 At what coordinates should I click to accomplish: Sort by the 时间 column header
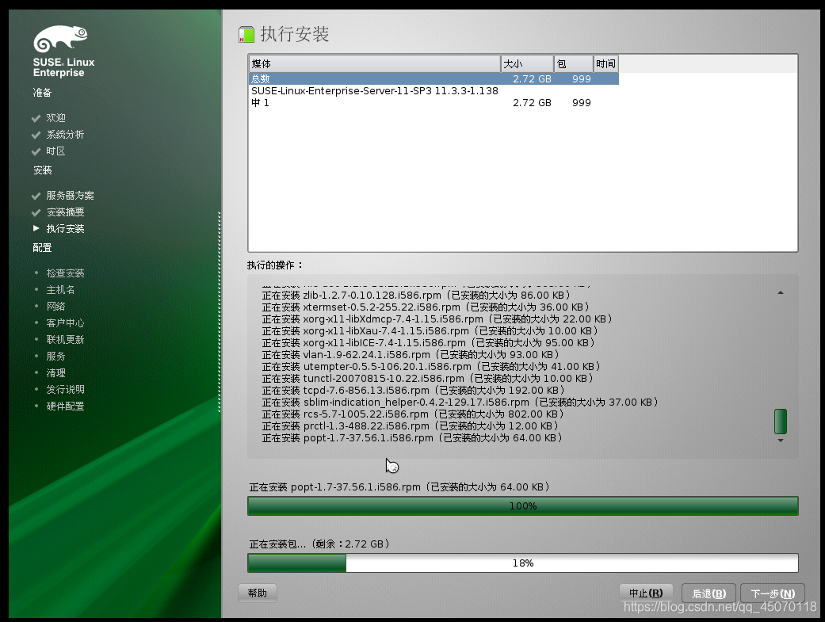pos(606,63)
